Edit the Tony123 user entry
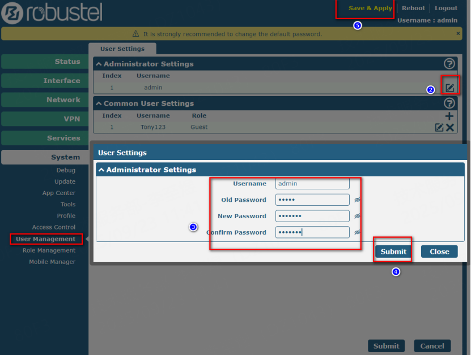This screenshot has height=355, width=471. tap(439, 127)
